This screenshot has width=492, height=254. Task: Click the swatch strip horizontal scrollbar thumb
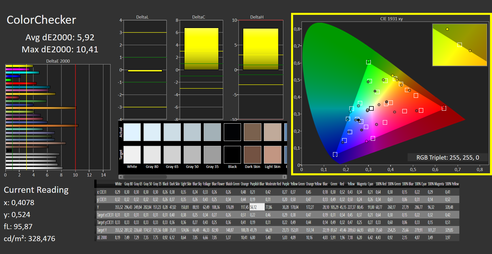pyautogui.click(x=145, y=177)
